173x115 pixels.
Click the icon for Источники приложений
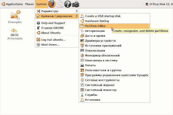(x=82, y=46)
